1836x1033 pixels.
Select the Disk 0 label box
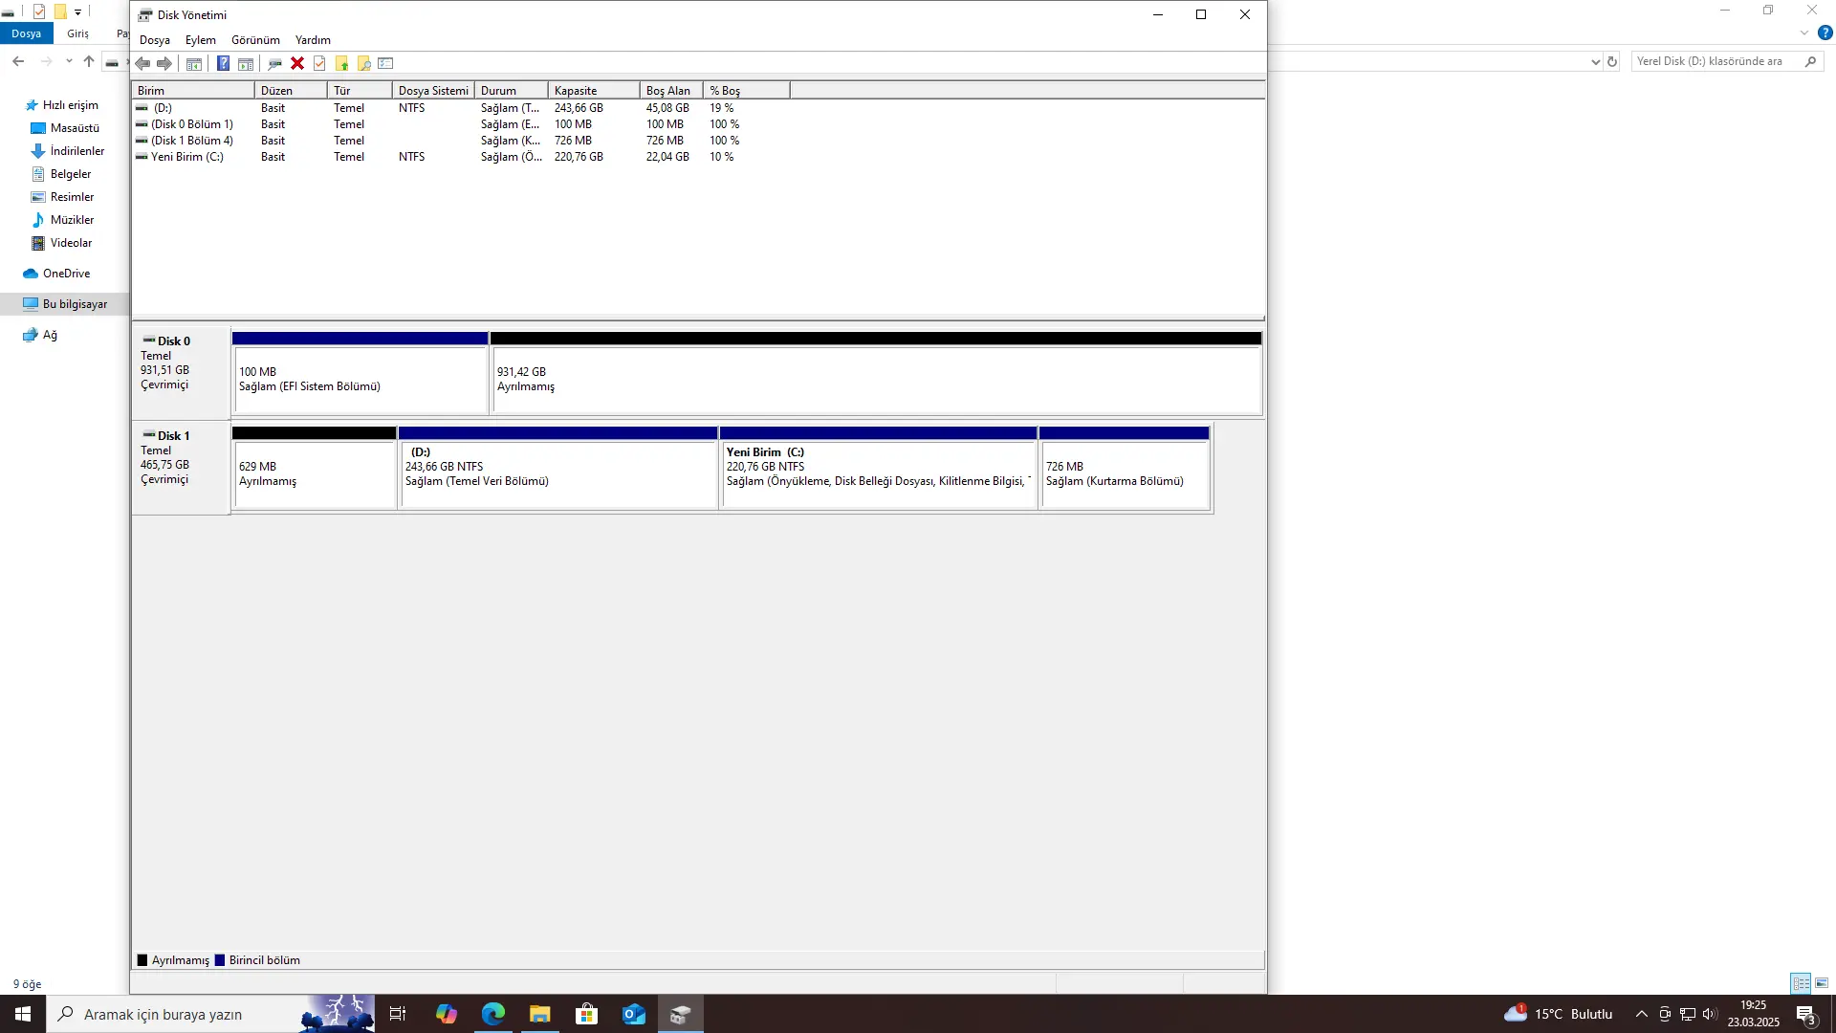(182, 373)
